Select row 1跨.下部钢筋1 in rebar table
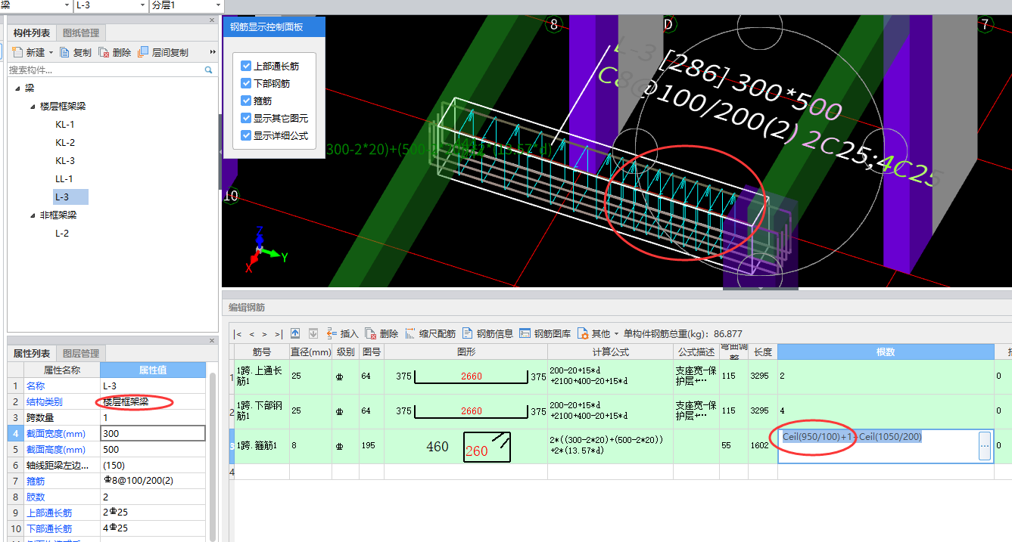This screenshot has width=1012, height=542. click(x=261, y=411)
